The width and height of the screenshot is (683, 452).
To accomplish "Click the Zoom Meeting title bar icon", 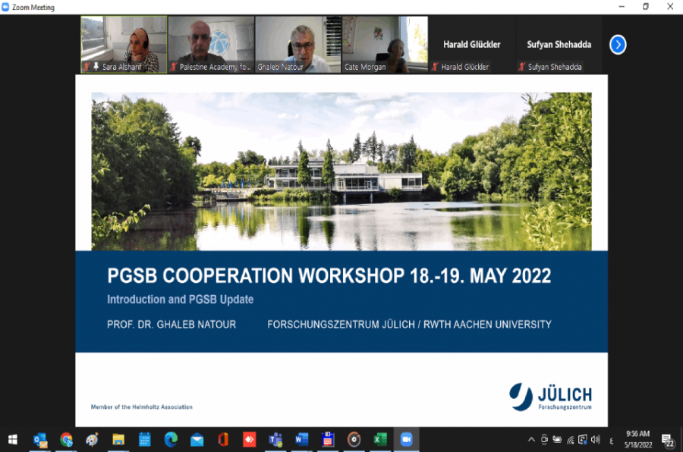I will (x=5, y=7).
